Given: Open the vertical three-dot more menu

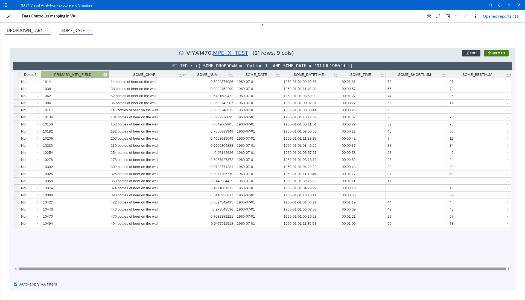Looking at the screenshot, I should [x=476, y=16].
